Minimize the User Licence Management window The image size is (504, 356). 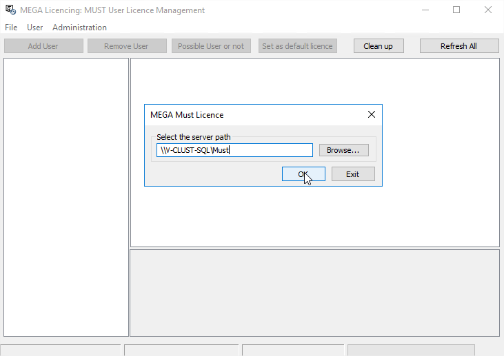(x=425, y=10)
